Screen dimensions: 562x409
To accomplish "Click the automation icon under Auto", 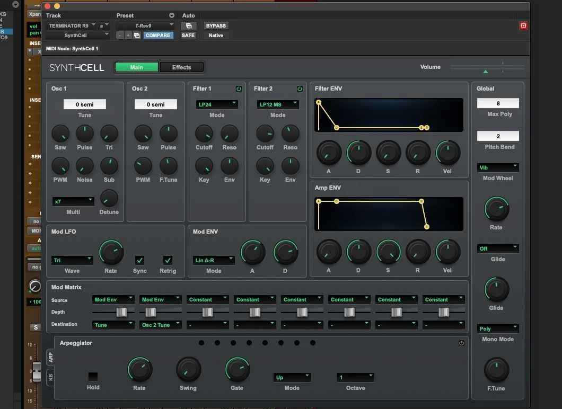I will [189, 25].
